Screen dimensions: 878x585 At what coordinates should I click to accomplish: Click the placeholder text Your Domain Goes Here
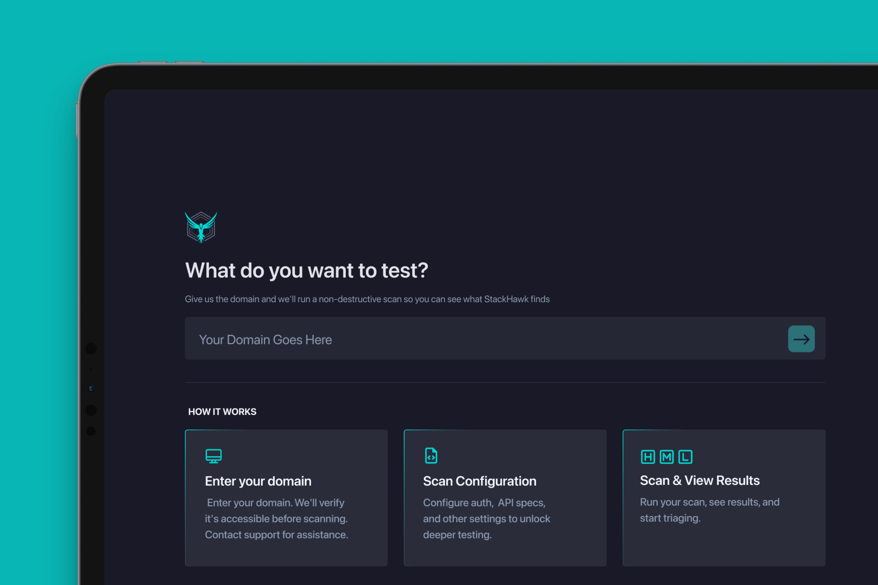266,339
